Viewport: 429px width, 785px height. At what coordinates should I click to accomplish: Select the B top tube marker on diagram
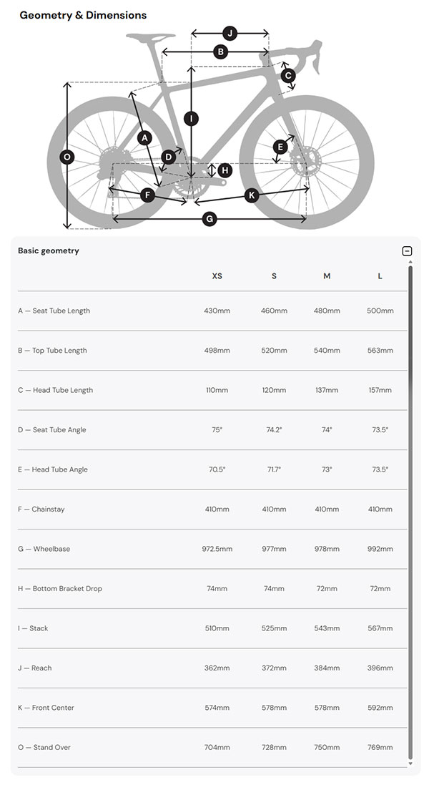pyautogui.click(x=220, y=51)
